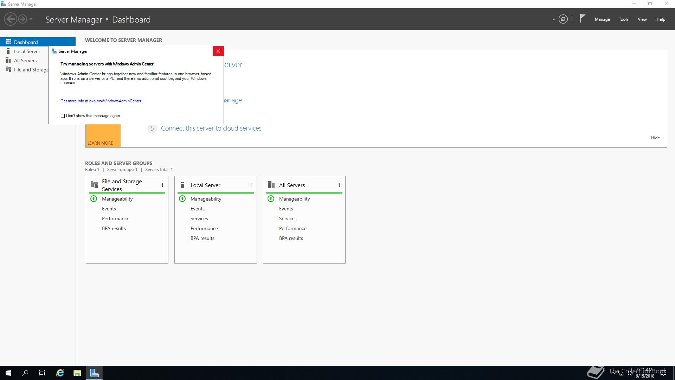The width and height of the screenshot is (675, 380).
Task: Click the Local Server tile icon
Action: click(182, 185)
